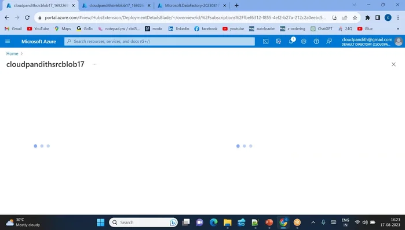Click the Microsoft Azure logo text
Image resolution: width=405 pixels, height=230 pixels.
(39, 42)
